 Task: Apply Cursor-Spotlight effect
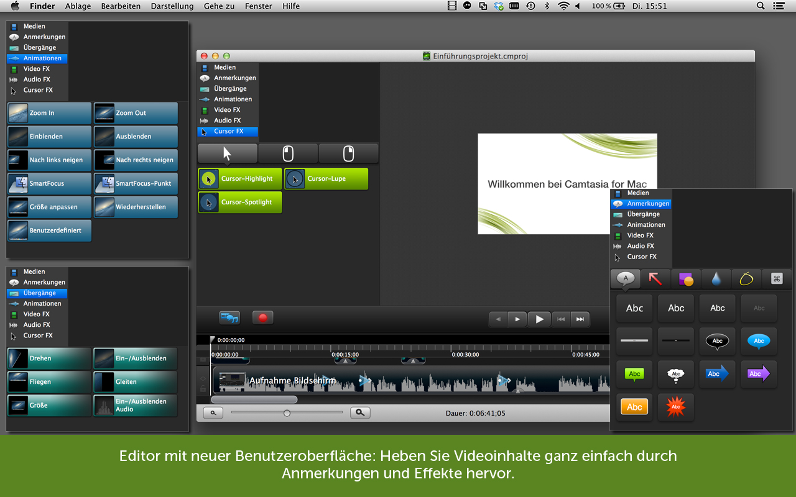[240, 203]
